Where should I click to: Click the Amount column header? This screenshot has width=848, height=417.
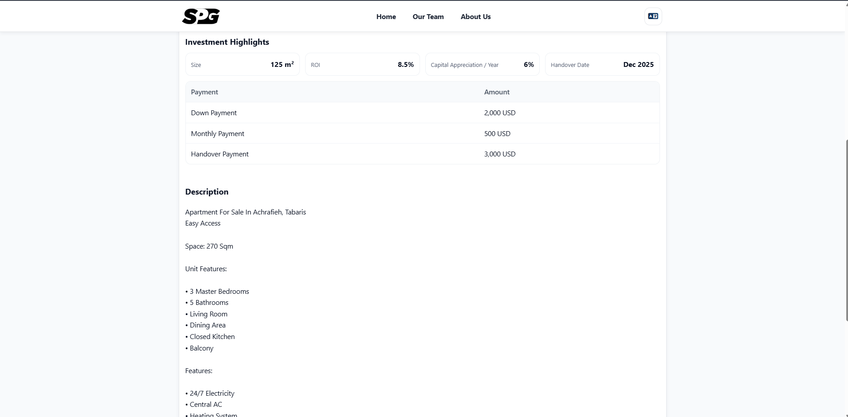497,92
